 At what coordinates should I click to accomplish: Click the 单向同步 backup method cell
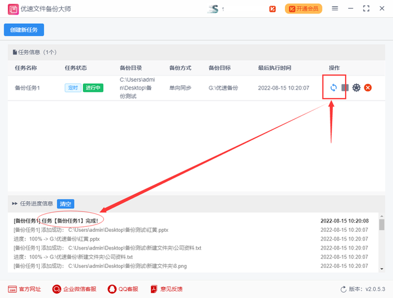(180, 88)
